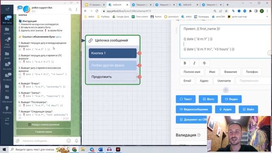Apply italic formatting to the message text
Screen dimensions: 272x153
point(194,63)
